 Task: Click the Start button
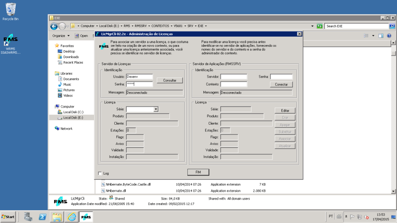[8, 217]
